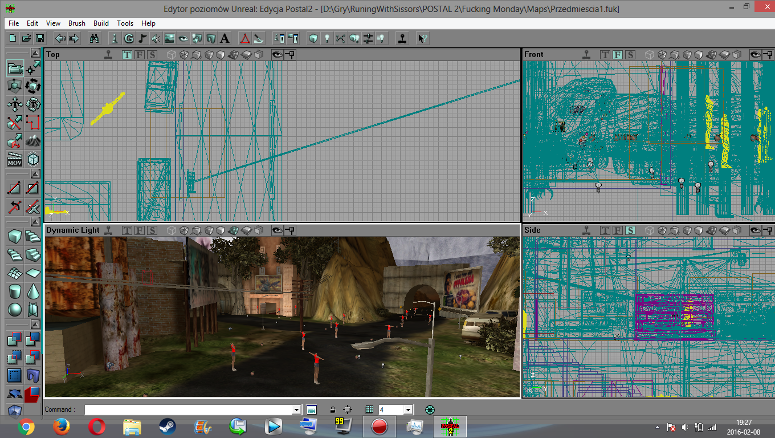Open the View menu
The height and width of the screenshot is (438, 775).
[53, 23]
